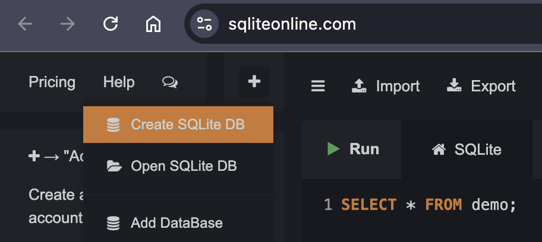
Task: Open the Pricing link
Action: pyautogui.click(x=52, y=82)
